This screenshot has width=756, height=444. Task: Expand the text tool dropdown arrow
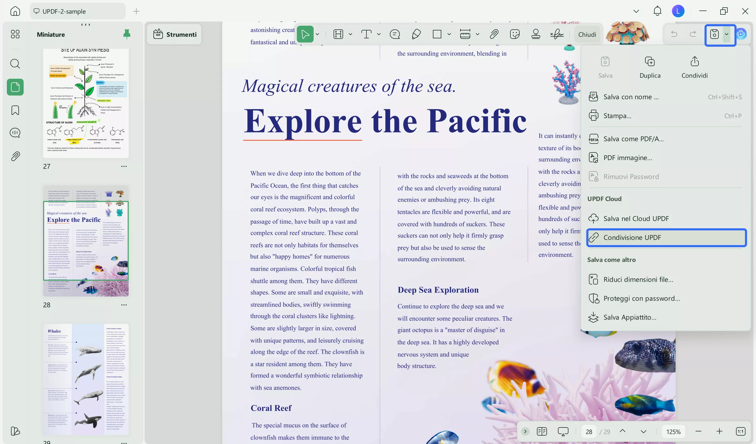pyautogui.click(x=379, y=34)
